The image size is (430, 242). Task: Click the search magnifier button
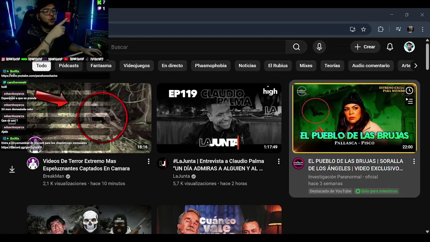[x=296, y=47]
